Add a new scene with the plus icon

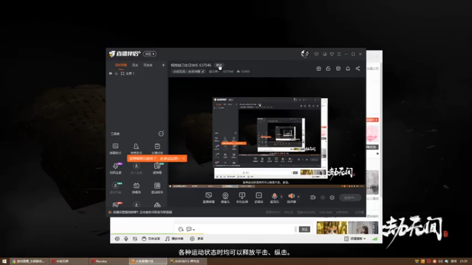[163, 65]
